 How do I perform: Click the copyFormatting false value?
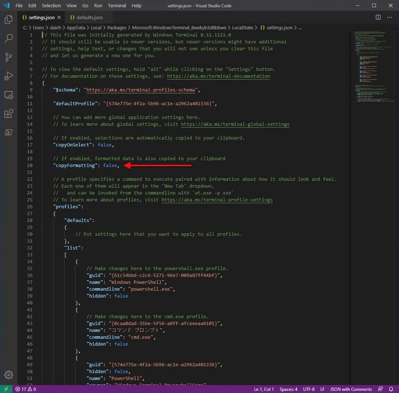click(110, 165)
